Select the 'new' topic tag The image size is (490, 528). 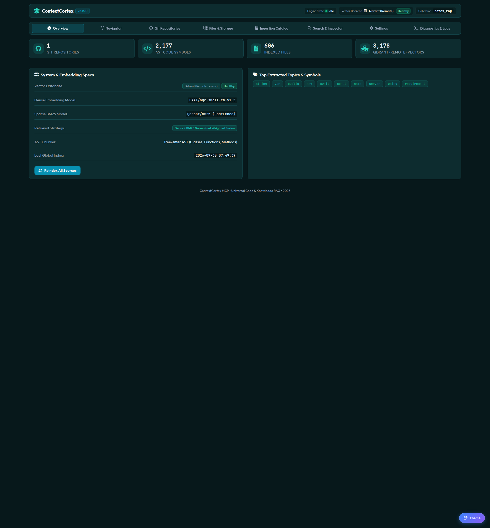[309, 84]
